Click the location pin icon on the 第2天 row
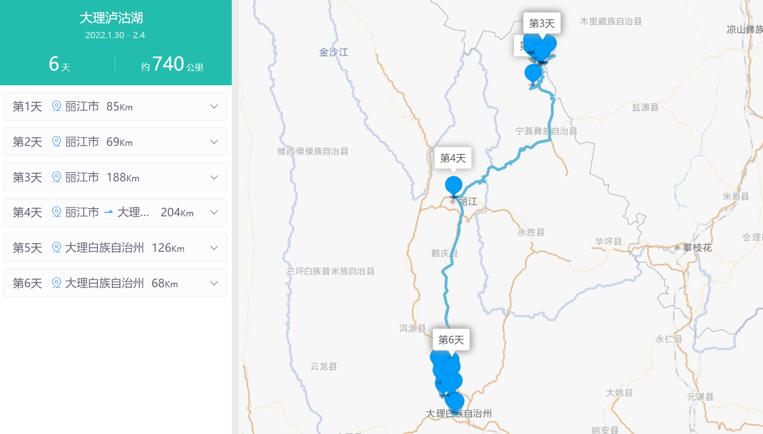The image size is (763, 434). pos(56,141)
